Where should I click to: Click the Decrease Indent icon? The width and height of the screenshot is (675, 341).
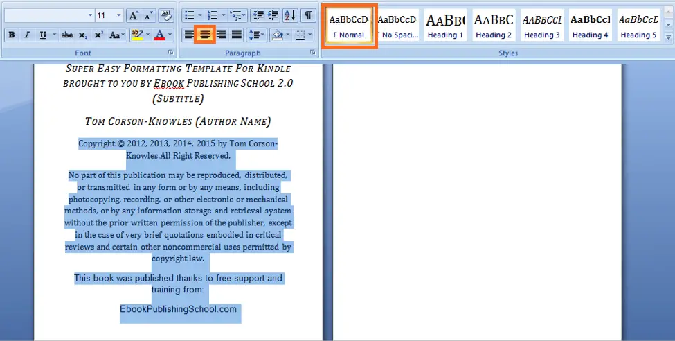(x=258, y=16)
